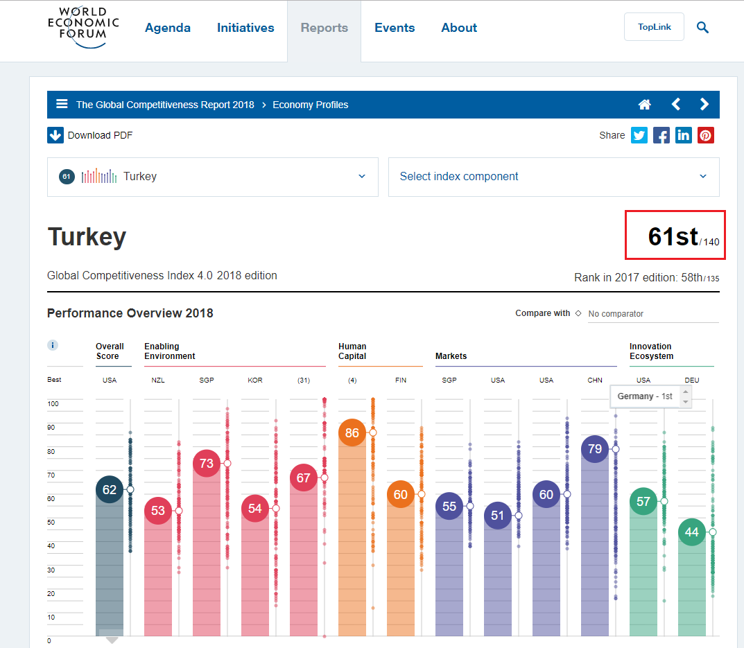Open The Global Competitiveness Report 2018 link
Viewport: 744px width, 648px height.
click(x=165, y=105)
